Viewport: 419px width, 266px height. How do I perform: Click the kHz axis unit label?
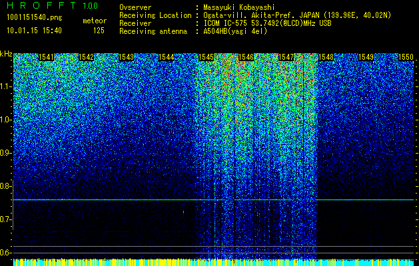pyautogui.click(x=6, y=54)
